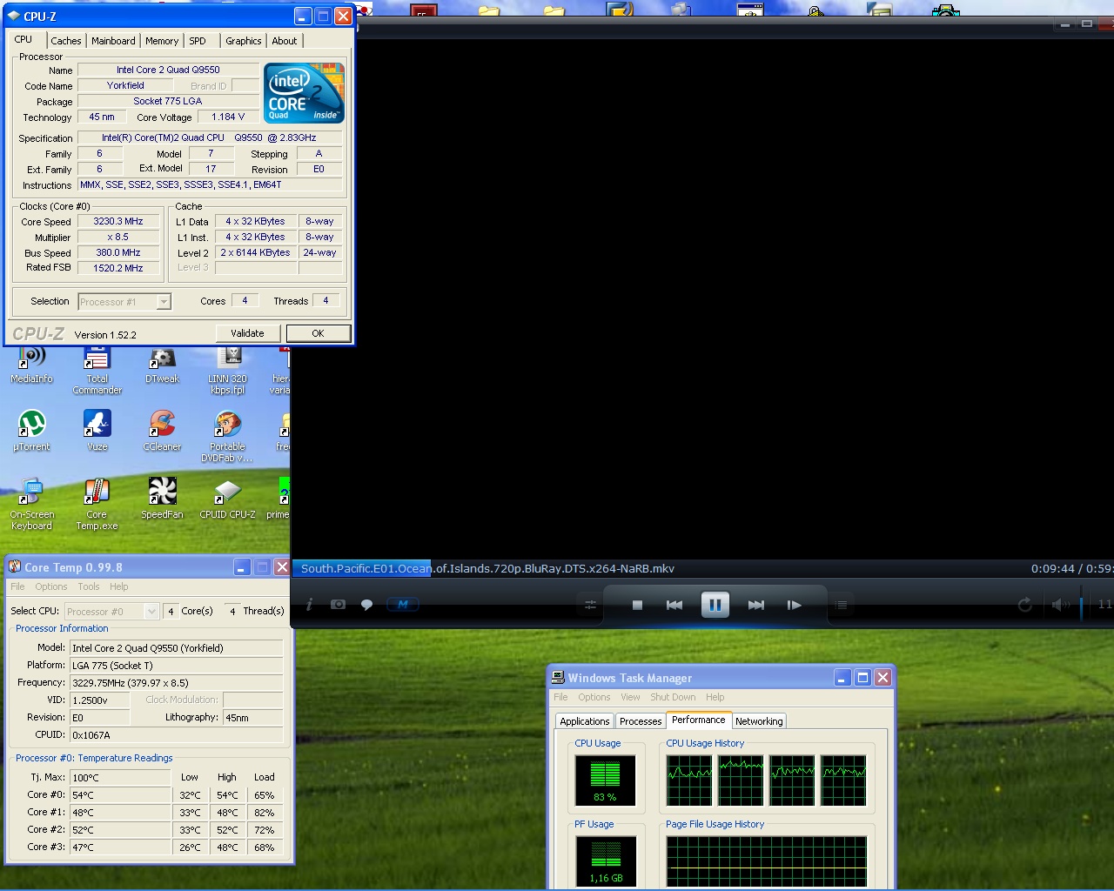Open Task Manager Shut Down menu
Image resolution: width=1114 pixels, height=891 pixels.
click(673, 697)
